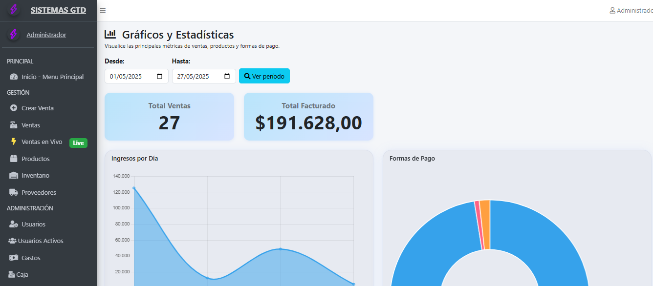Open the Caja sidebar item

coord(22,274)
